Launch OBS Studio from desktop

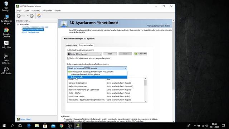[6, 71]
